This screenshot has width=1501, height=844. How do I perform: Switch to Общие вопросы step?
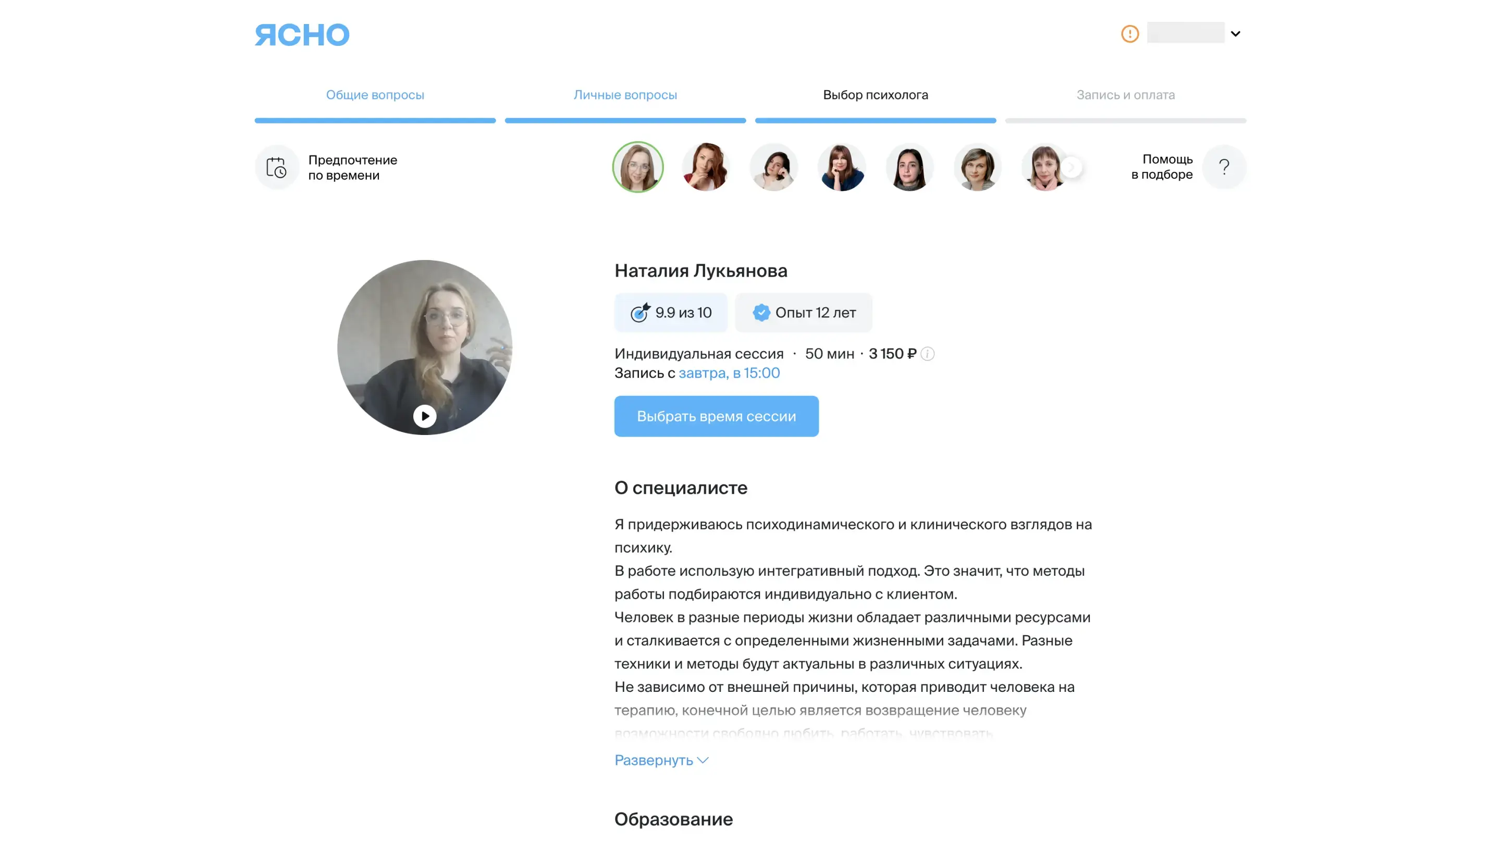375,95
